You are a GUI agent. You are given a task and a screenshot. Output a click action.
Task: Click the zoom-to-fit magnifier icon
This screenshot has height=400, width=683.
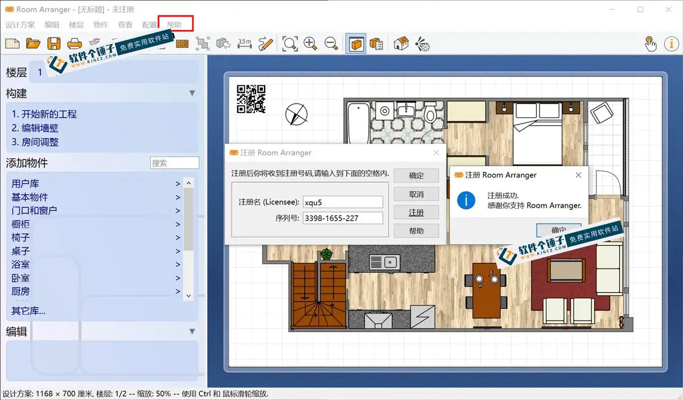290,43
